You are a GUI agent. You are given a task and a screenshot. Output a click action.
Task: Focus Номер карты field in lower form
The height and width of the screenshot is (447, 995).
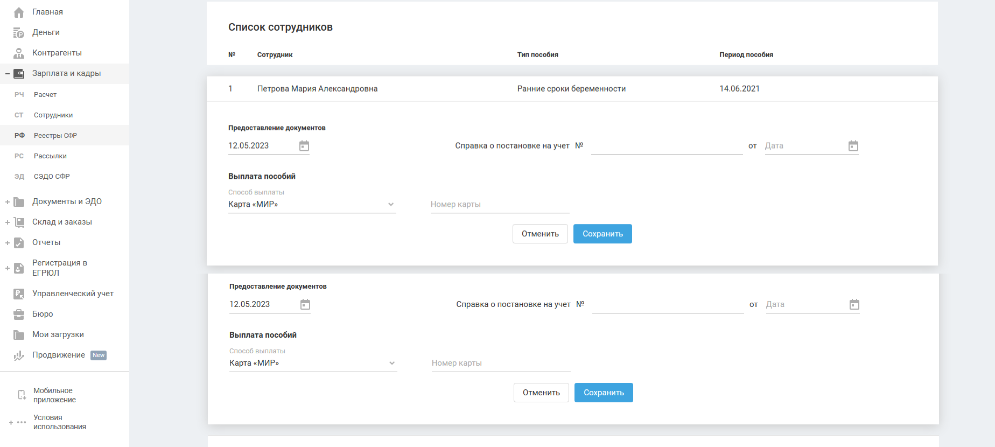click(501, 364)
